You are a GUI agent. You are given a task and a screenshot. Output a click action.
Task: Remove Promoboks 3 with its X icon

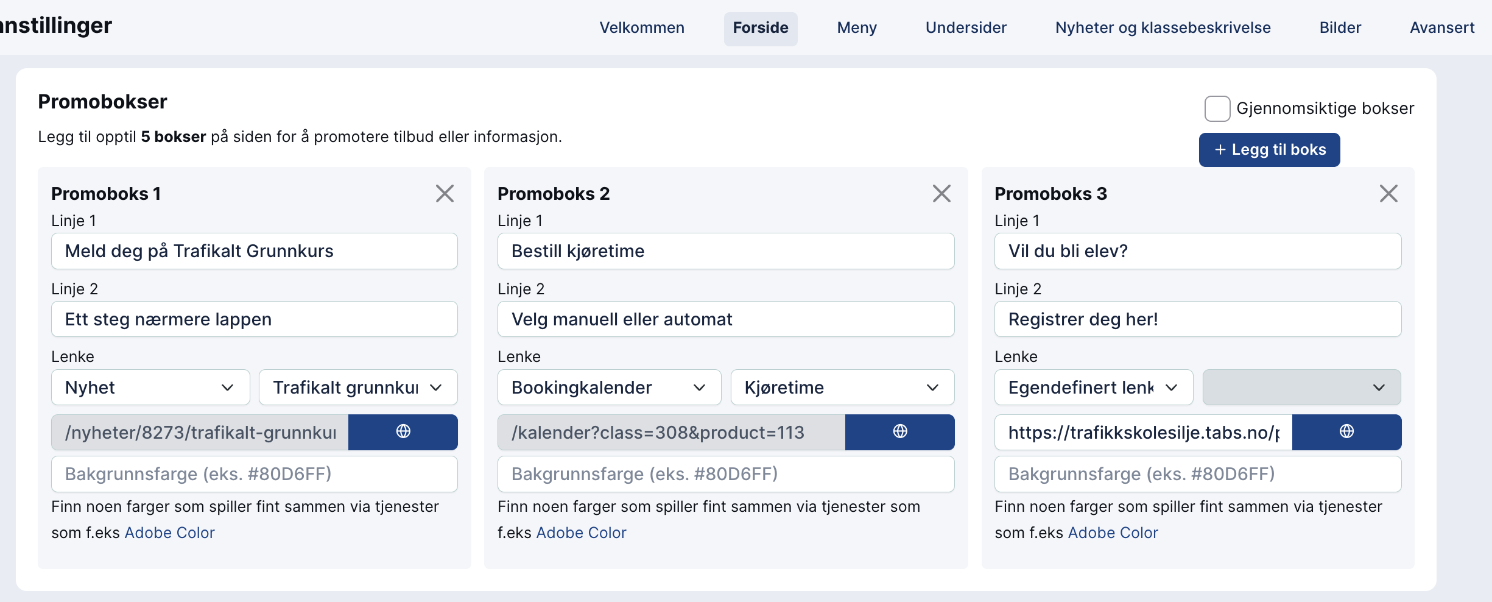(x=1388, y=194)
